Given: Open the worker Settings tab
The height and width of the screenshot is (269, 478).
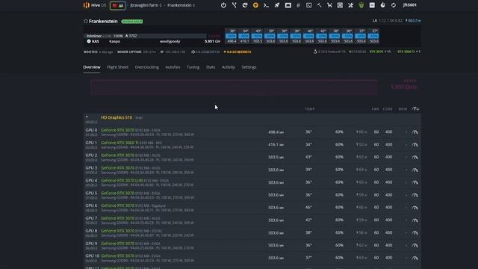Looking at the screenshot, I should pyautogui.click(x=249, y=67).
